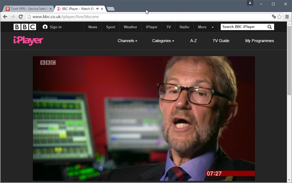
Task: Click the page info icon in address bar
Action: pyautogui.click(x=29, y=17)
